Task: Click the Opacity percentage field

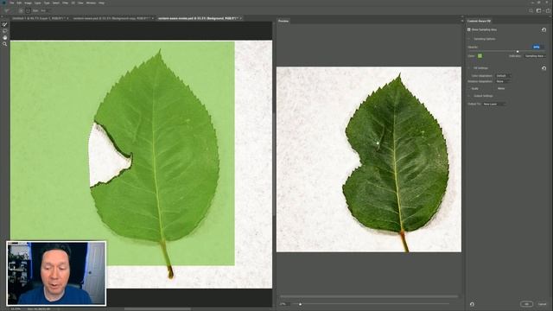Action: pos(537,47)
